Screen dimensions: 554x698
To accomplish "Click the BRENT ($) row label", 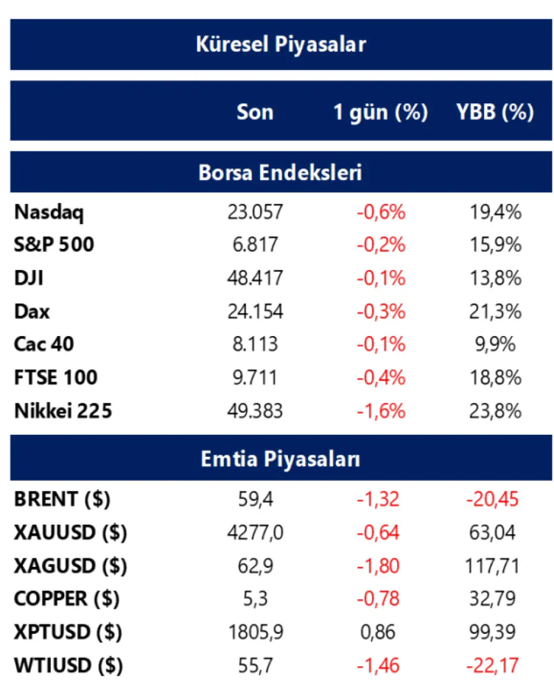I will pyautogui.click(x=62, y=499).
